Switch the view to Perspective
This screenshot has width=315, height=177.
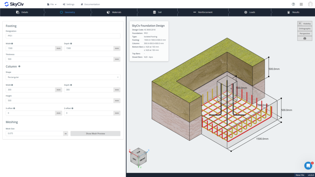(305, 34)
